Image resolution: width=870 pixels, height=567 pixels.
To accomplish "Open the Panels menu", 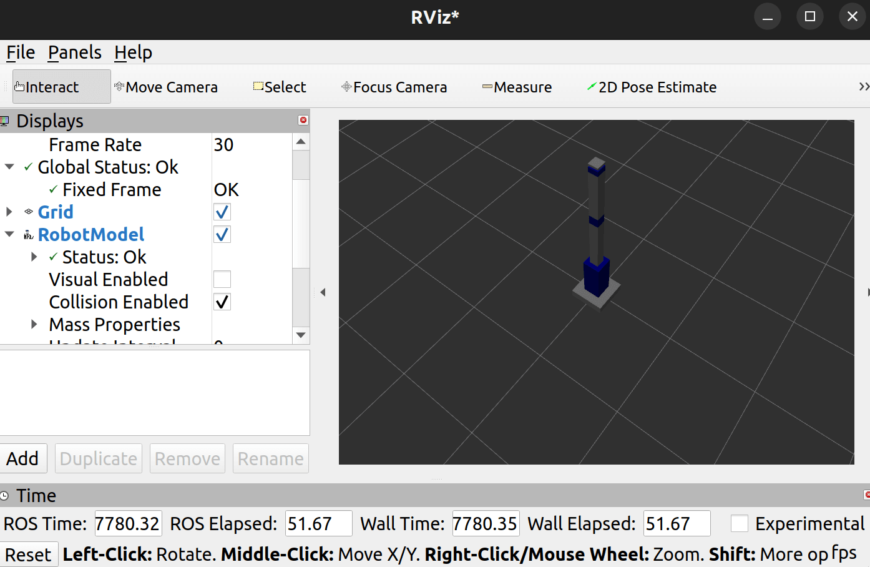I will [75, 52].
